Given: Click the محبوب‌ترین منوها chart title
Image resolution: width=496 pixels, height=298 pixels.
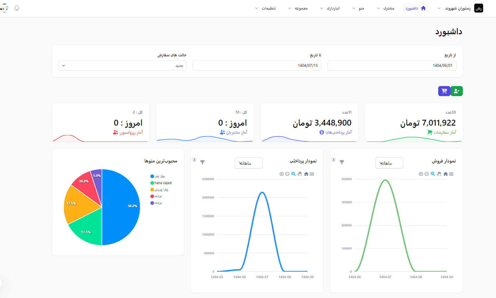Looking at the screenshot, I should click(161, 161).
